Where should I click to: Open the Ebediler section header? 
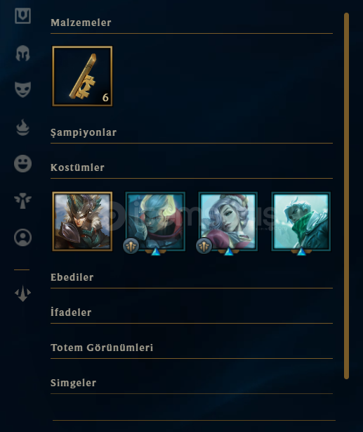72,277
